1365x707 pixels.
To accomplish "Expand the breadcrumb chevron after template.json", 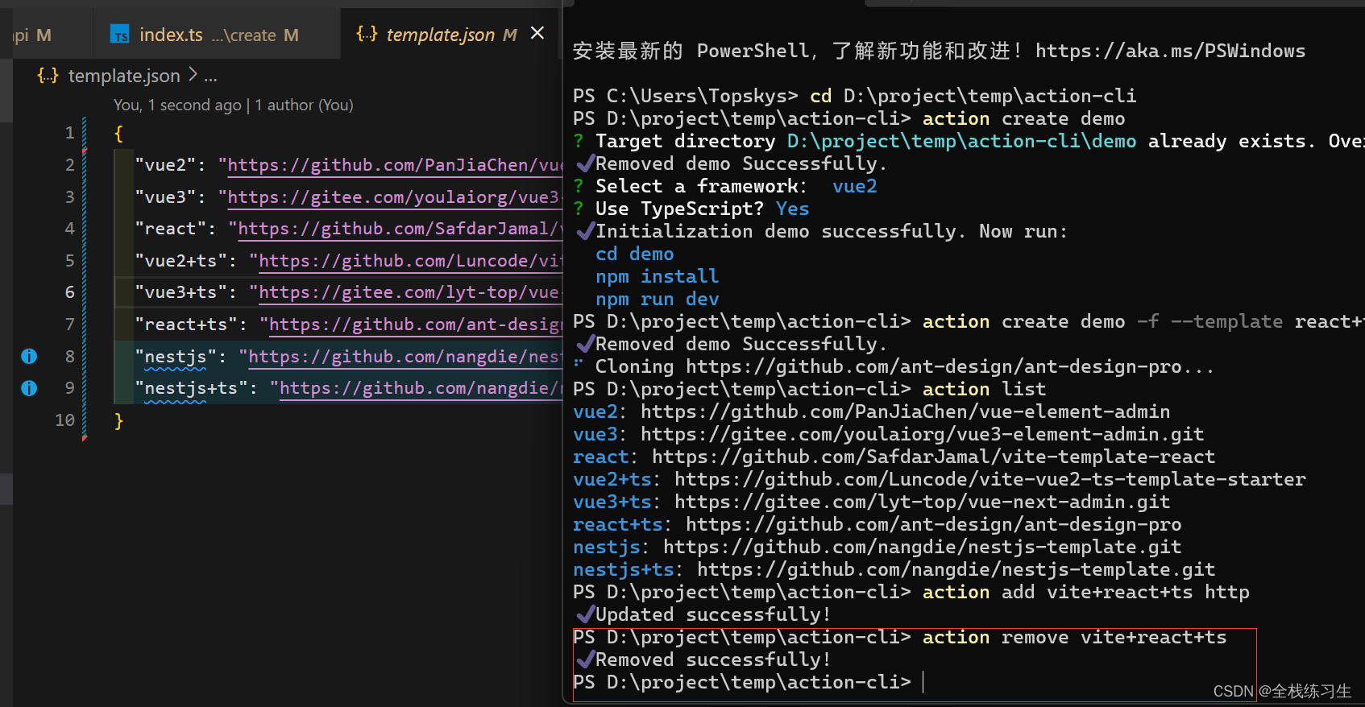I will (193, 75).
